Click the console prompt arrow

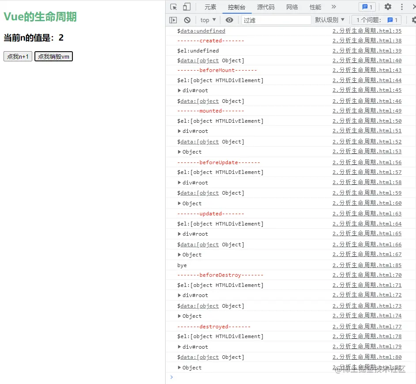[x=172, y=377]
